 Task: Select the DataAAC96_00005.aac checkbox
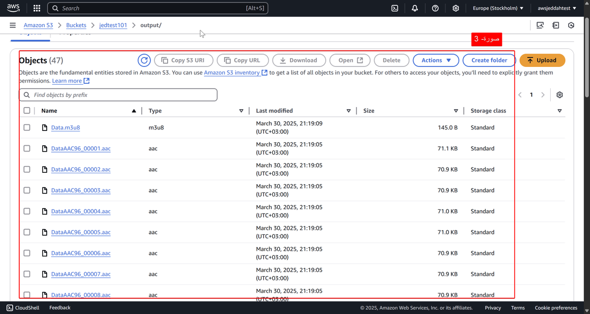pyautogui.click(x=27, y=232)
